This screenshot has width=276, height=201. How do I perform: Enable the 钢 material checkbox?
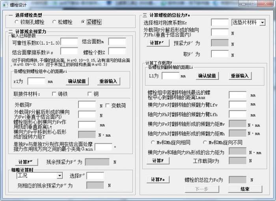click(93, 94)
